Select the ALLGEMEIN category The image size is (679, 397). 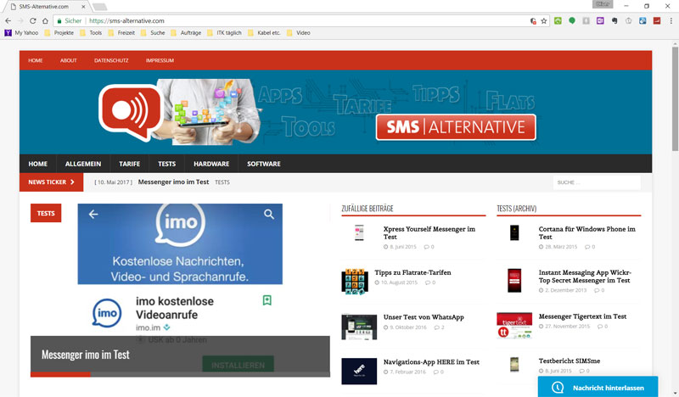[x=83, y=164]
